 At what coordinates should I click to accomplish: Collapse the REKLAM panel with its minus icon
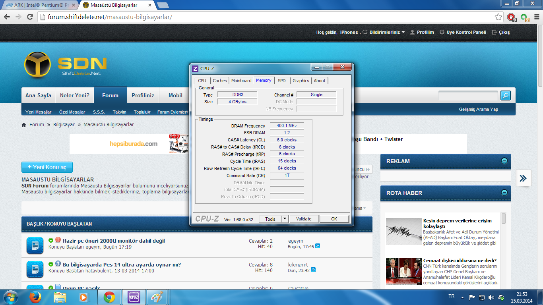(504, 161)
